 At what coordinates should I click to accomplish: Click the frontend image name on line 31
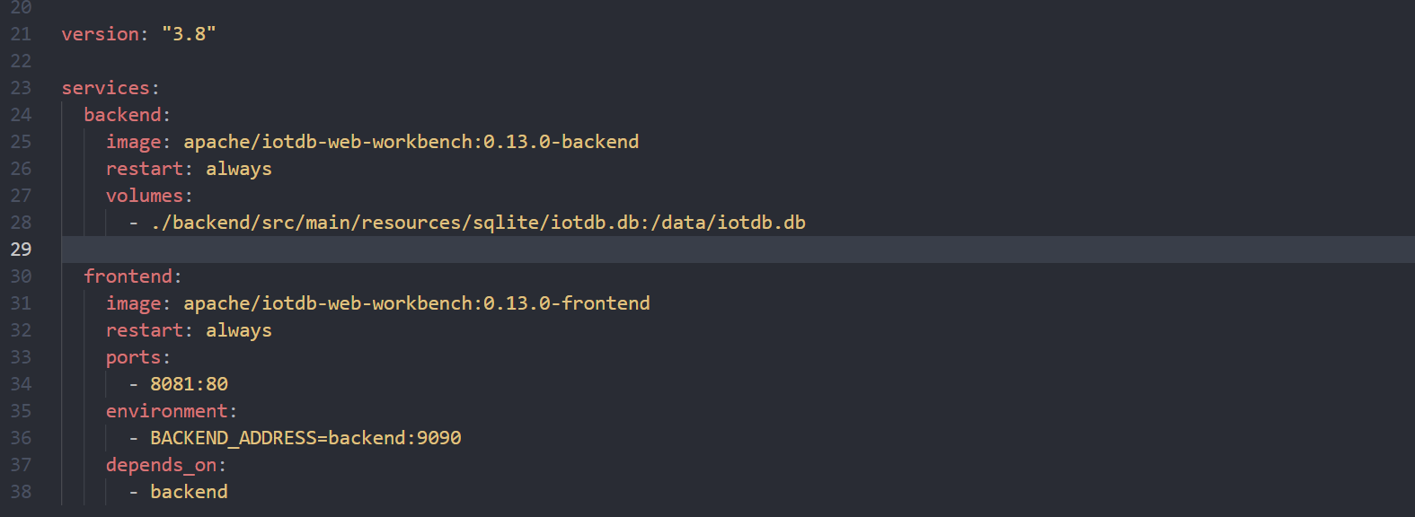coord(417,303)
